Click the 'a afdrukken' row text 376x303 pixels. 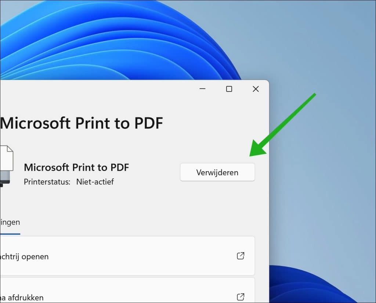[22, 298]
